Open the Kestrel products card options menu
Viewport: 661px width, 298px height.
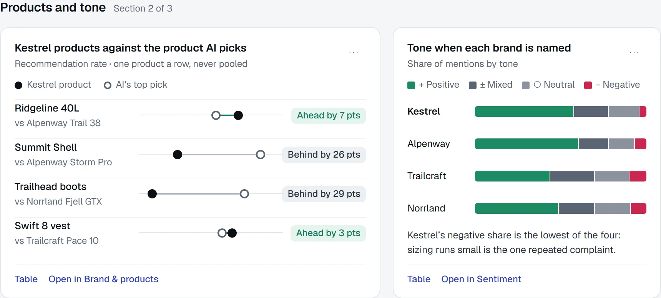click(354, 52)
